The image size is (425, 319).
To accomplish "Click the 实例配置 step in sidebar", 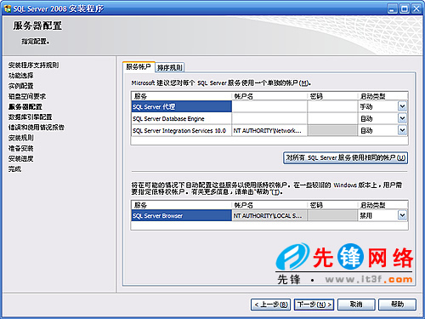I will tap(20, 86).
